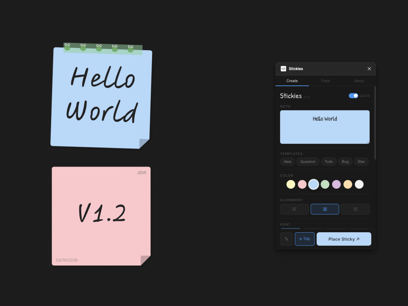Apply the Idea template
Viewport: 408px width, 306px height.
(288, 162)
